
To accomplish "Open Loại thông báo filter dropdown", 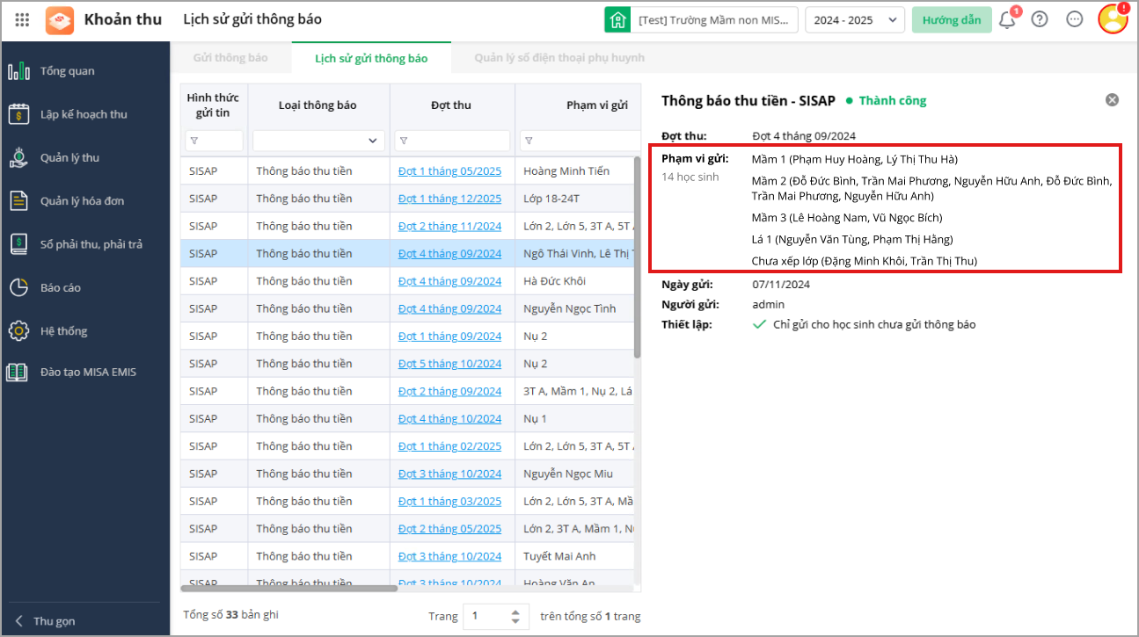I will click(x=318, y=141).
